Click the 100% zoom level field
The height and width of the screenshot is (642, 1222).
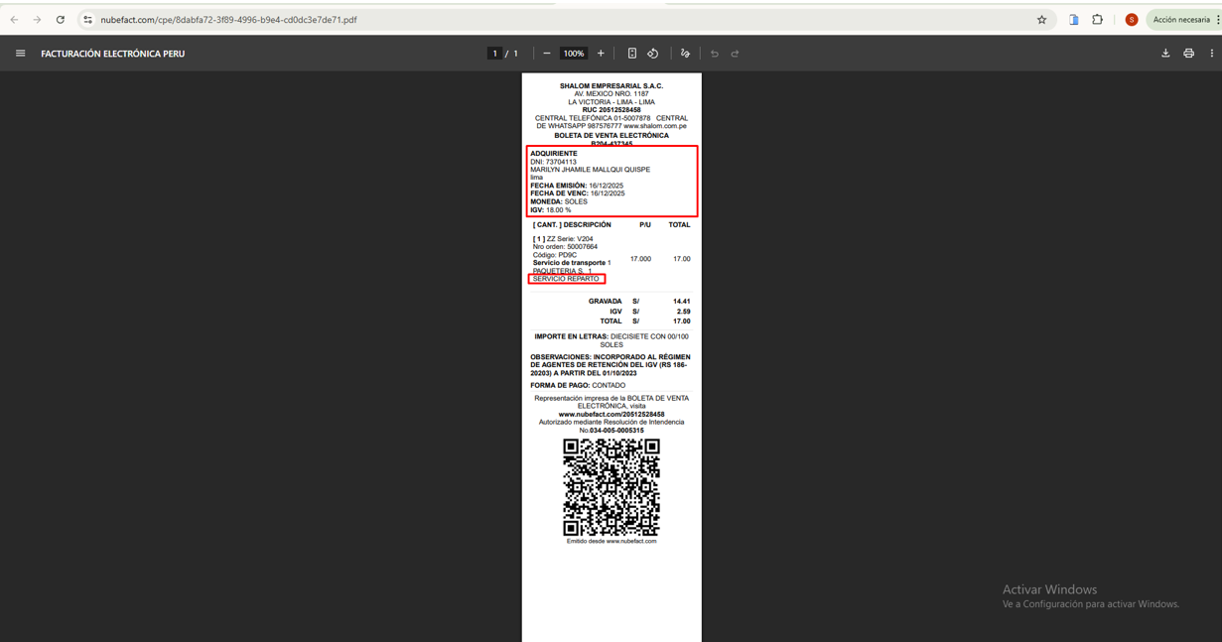coord(573,54)
